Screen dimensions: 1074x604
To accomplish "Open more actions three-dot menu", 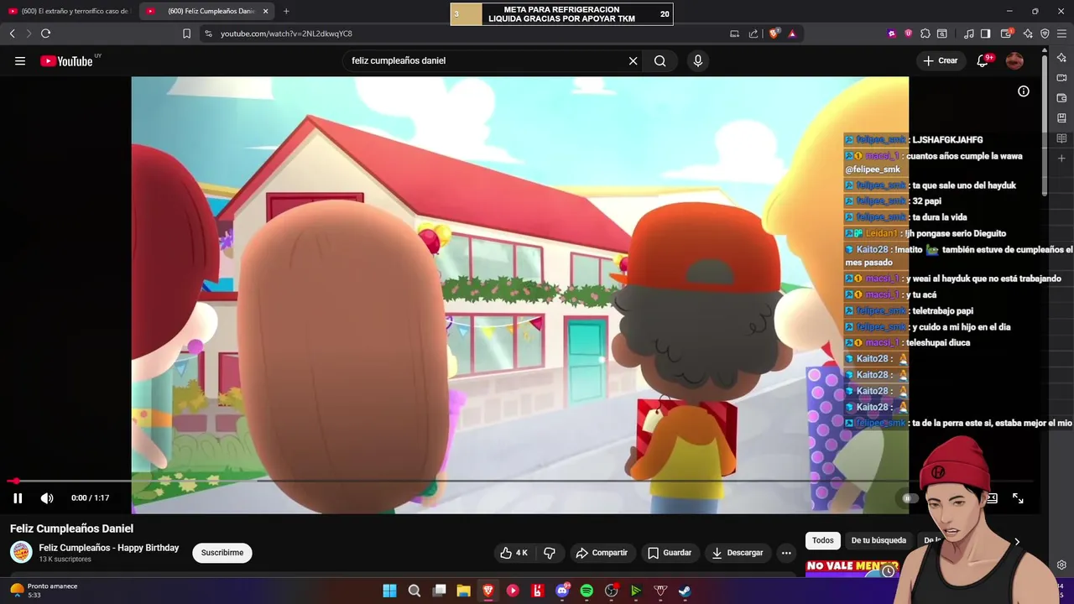I will (x=786, y=553).
